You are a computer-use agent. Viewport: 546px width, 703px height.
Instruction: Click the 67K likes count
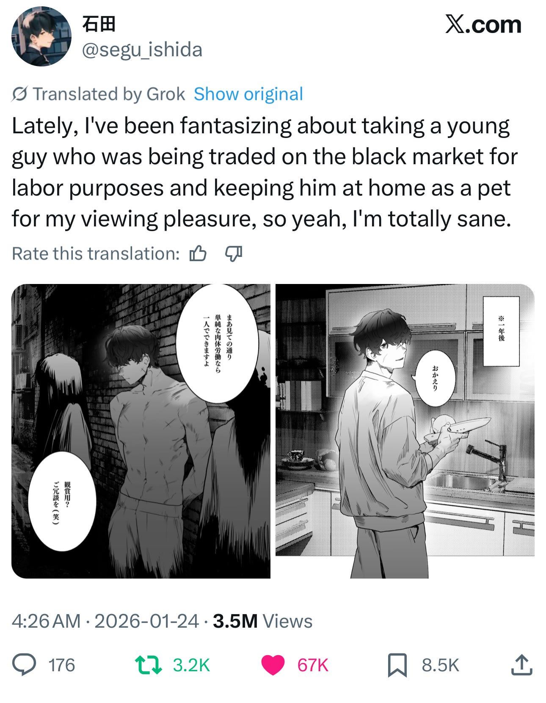[312, 665]
